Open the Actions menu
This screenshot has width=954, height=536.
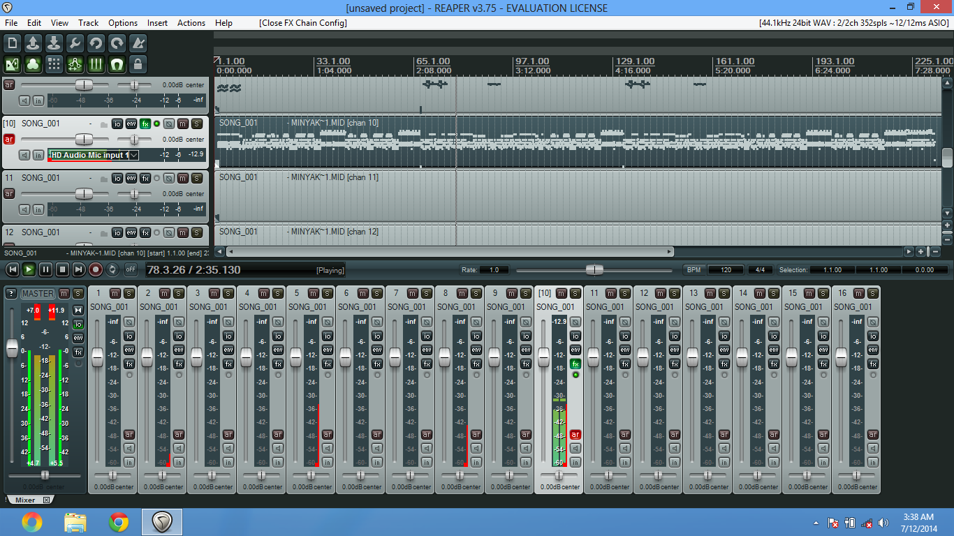click(x=191, y=22)
